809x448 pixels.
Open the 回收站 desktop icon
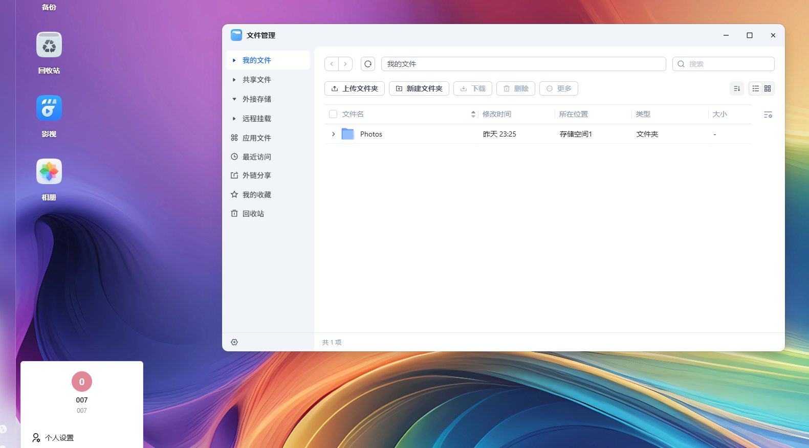(49, 46)
